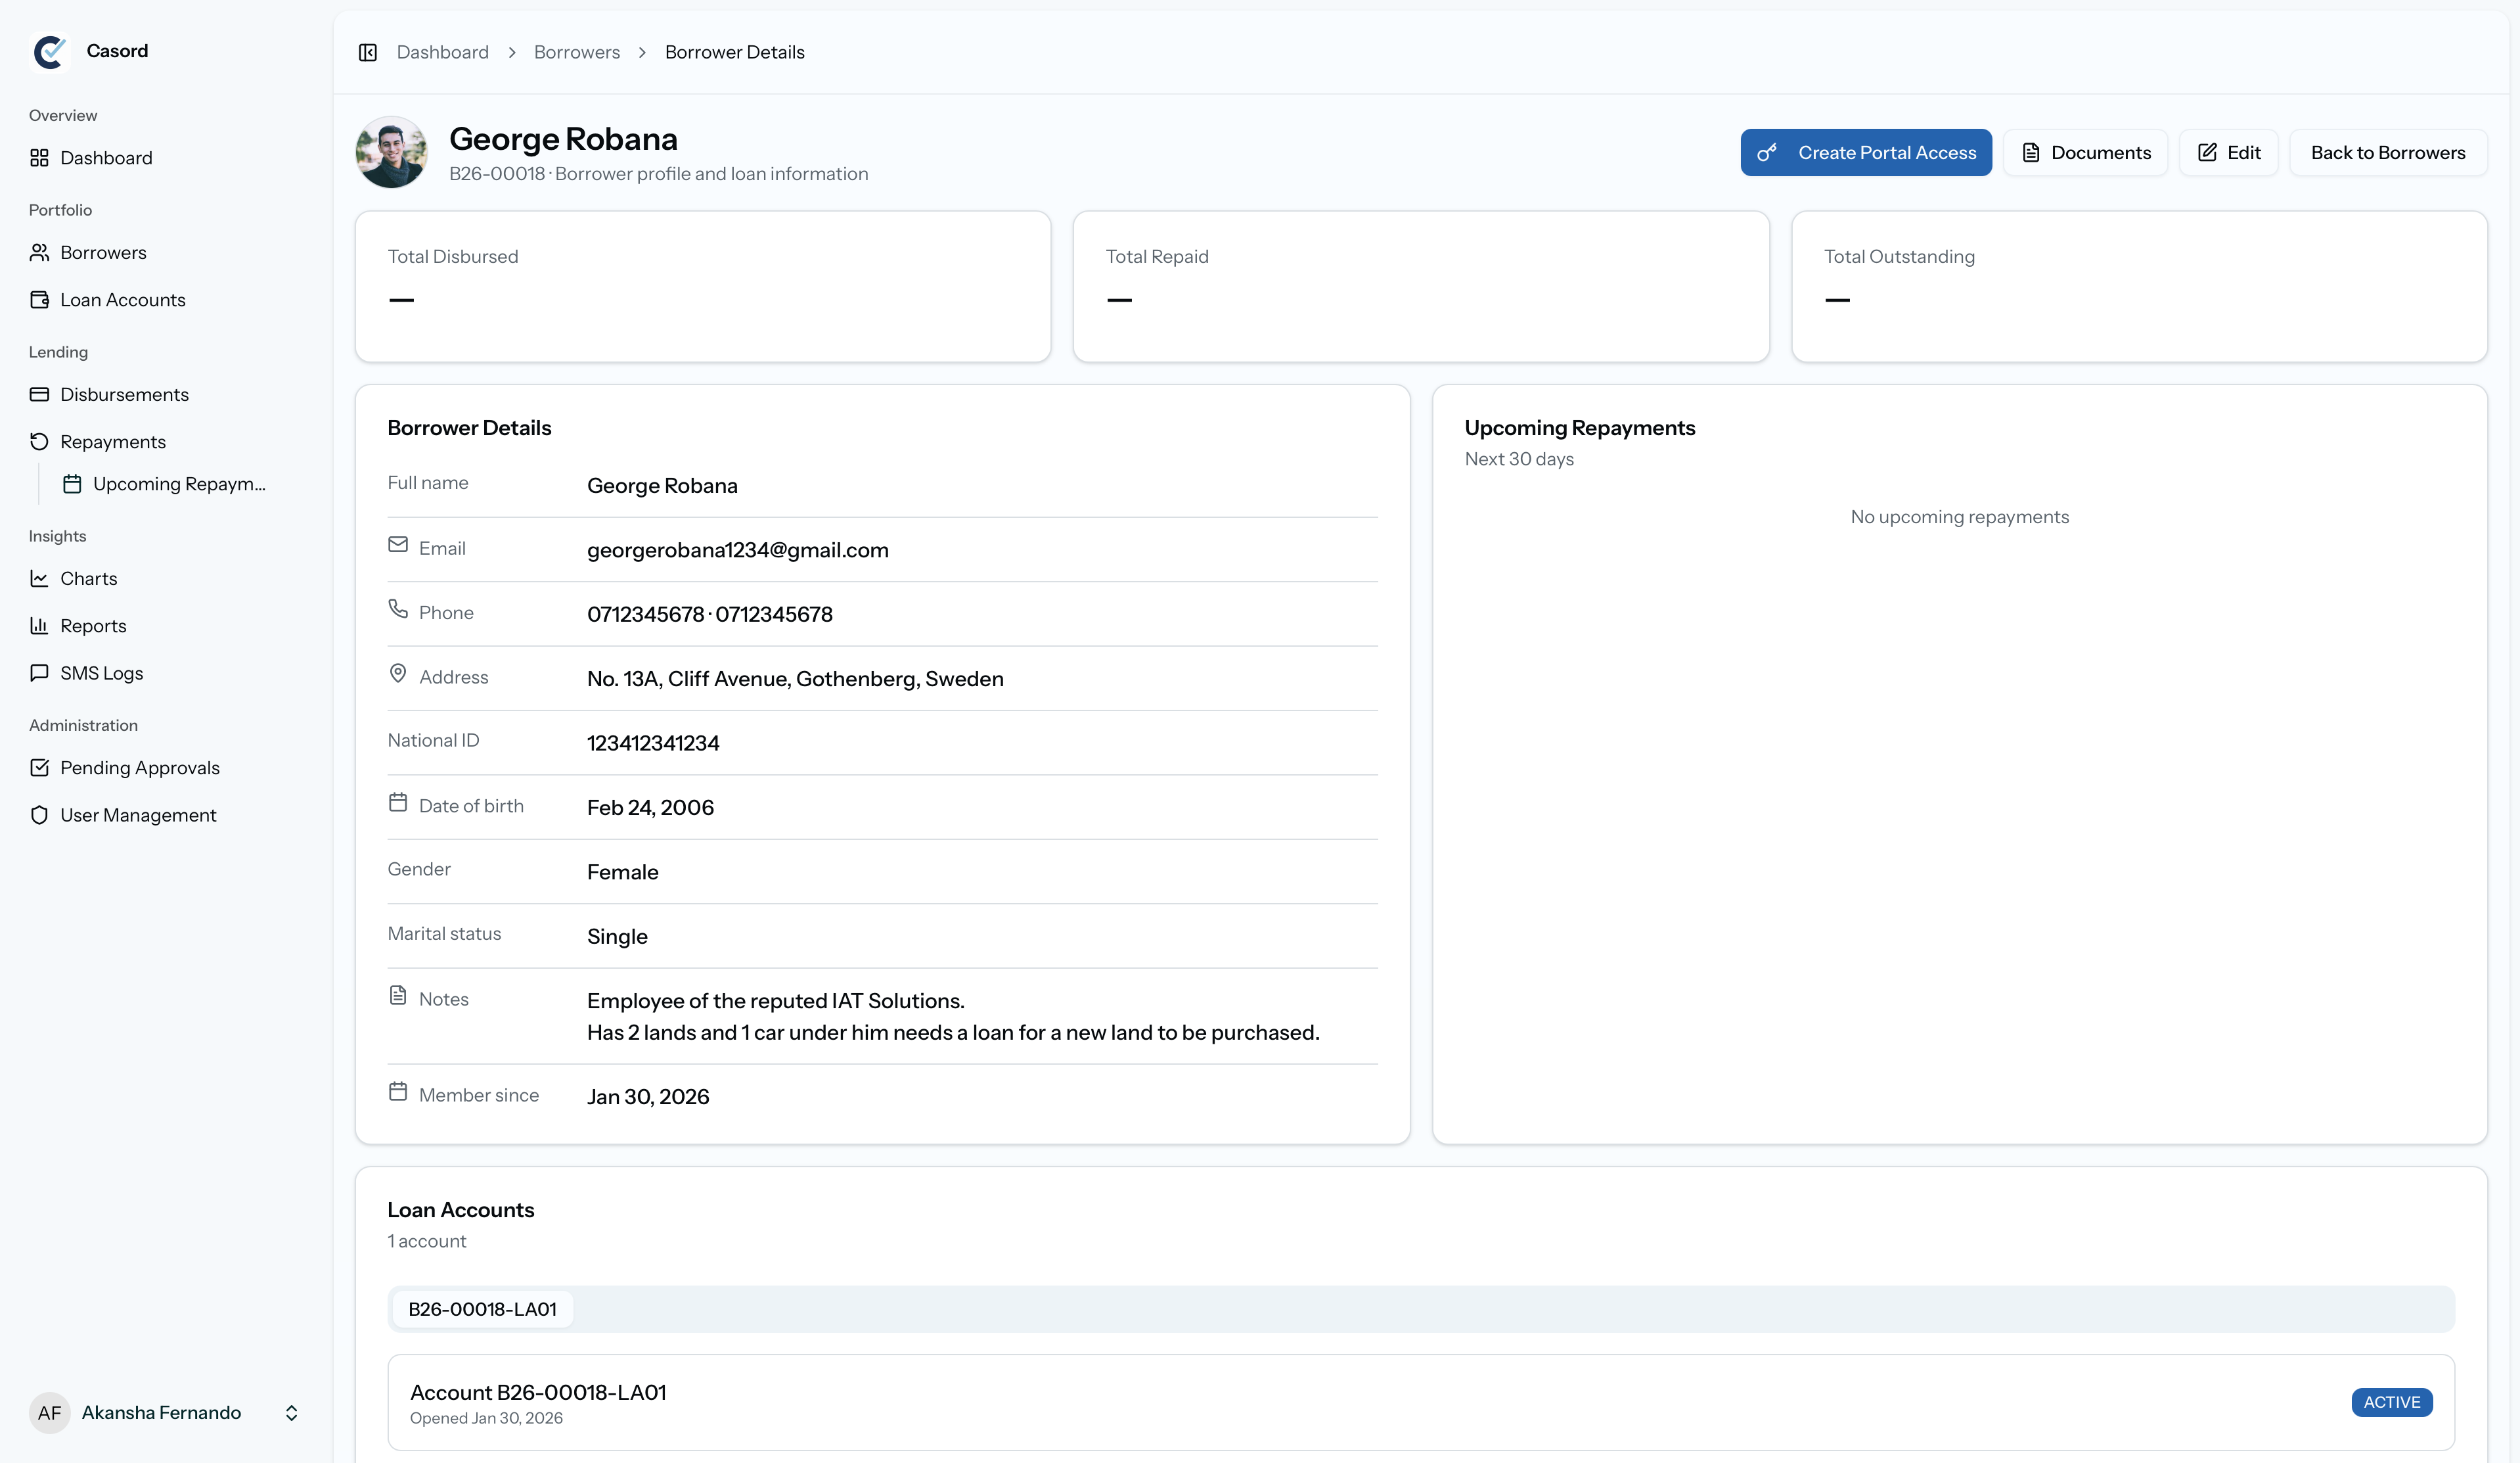Collapse the Repayments sidebar group
2520x1463 pixels.
(x=112, y=442)
